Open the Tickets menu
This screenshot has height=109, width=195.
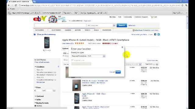(x=87, y=30)
